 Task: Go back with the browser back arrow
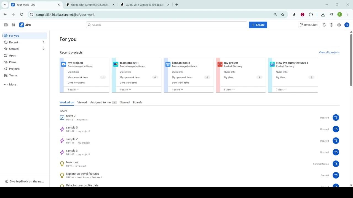(x=5, y=15)
